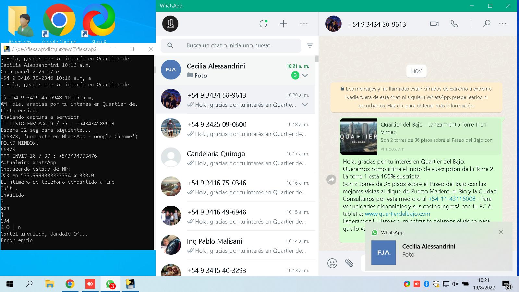Switch to WhatsApp taskbar icon with badge

110,284
